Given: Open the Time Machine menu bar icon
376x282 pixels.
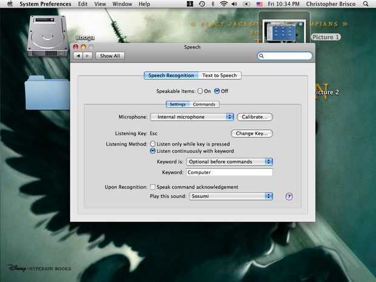Looking at the screenshot, I should pyautogui.click(x=202, y=4).
